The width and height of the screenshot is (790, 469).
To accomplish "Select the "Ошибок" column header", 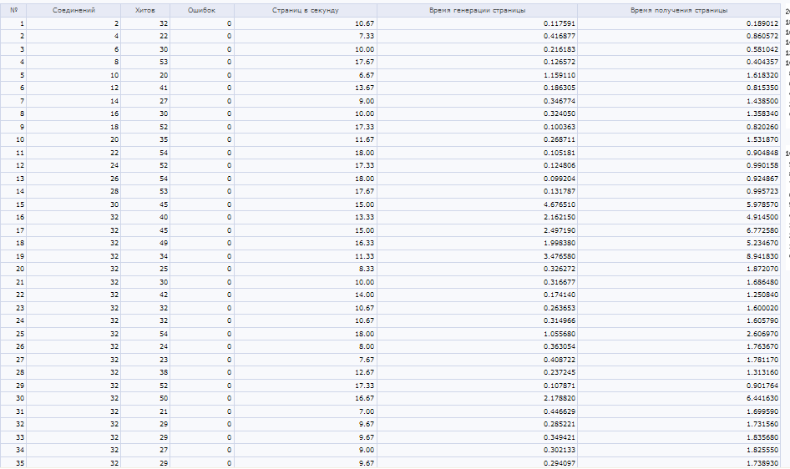I will [x=202, y=10].
